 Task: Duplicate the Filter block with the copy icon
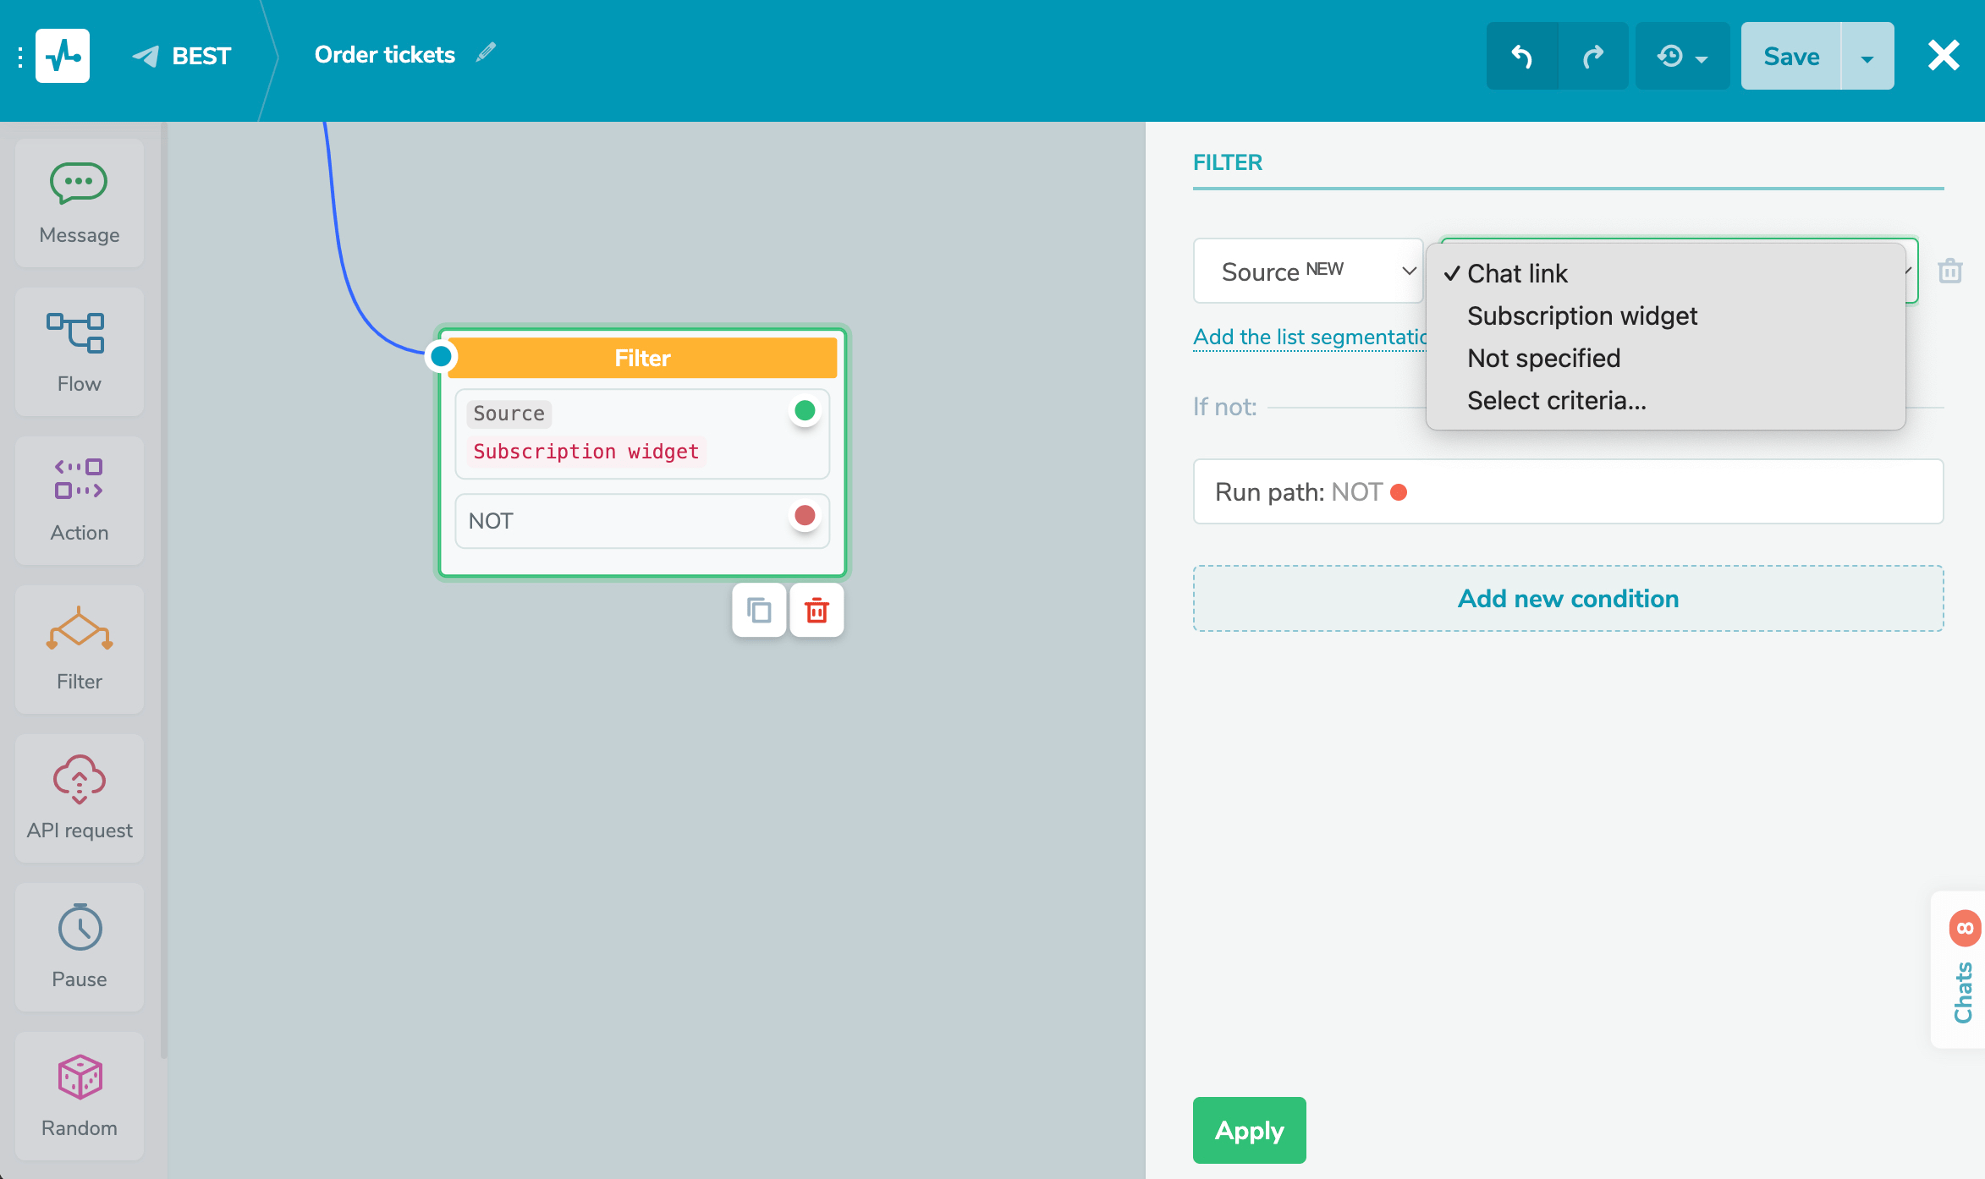coord(759,610)
